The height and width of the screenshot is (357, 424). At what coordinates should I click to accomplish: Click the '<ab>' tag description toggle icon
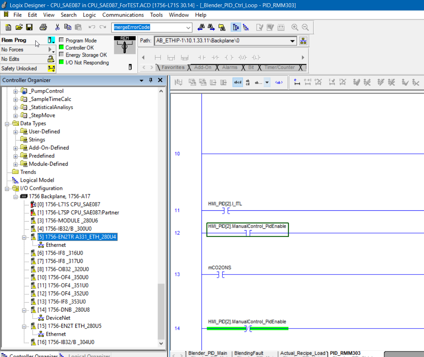[x=279, y=82]
